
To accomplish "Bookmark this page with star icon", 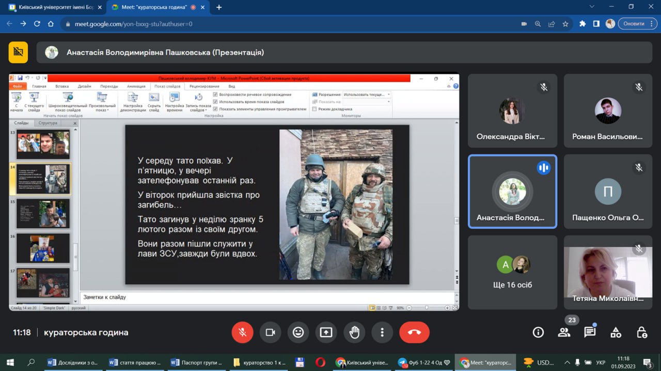I will tap(565, 24).
